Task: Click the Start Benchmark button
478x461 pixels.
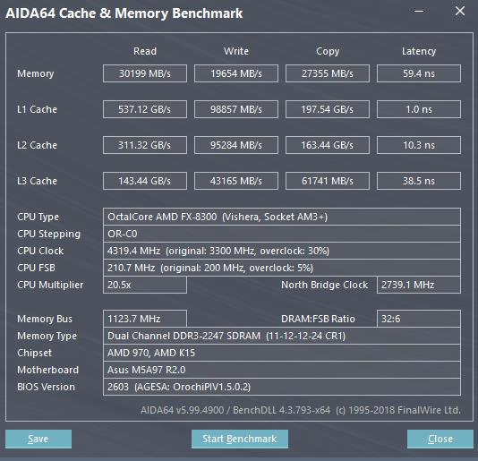Action: tap(240, 439)
